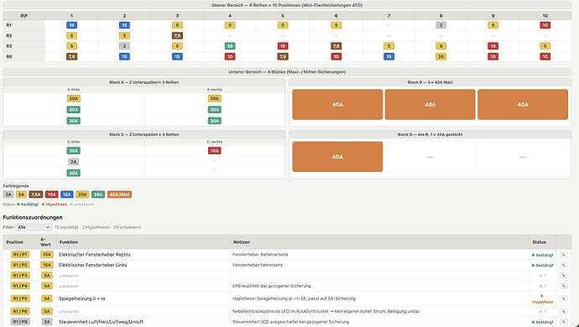Click the 2A swatch in Farblegende

click(8, 195)
